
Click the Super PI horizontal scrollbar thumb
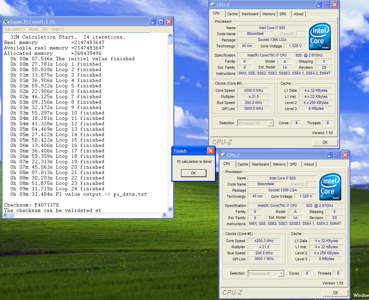coord(11,215)
